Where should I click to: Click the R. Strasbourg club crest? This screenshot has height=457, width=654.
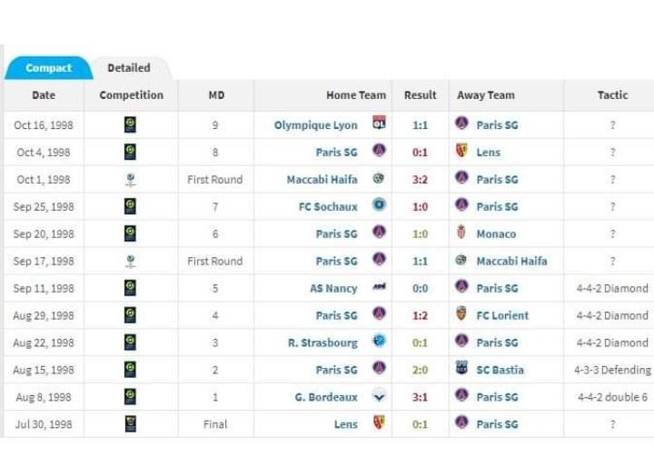point(379,341)
